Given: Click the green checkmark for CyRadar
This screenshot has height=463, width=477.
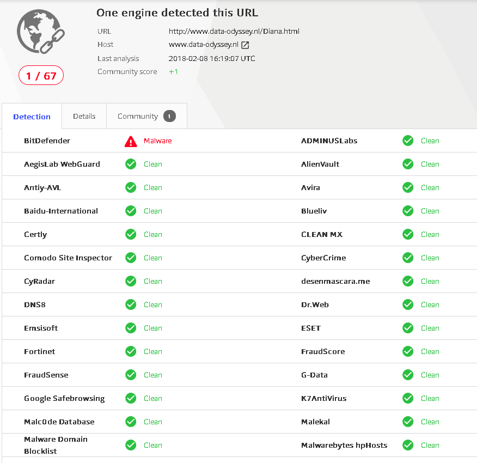Looking at the screenshot, I should (131, 281).
